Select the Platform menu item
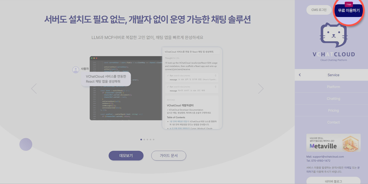 pos(333,87)
